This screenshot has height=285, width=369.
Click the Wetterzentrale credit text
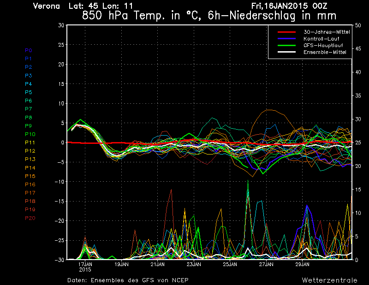click(x=329, y=280)
